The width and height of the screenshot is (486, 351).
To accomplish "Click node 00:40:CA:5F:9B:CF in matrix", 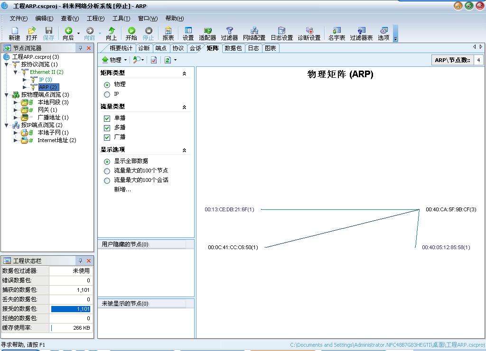I will tap(450, 209).
